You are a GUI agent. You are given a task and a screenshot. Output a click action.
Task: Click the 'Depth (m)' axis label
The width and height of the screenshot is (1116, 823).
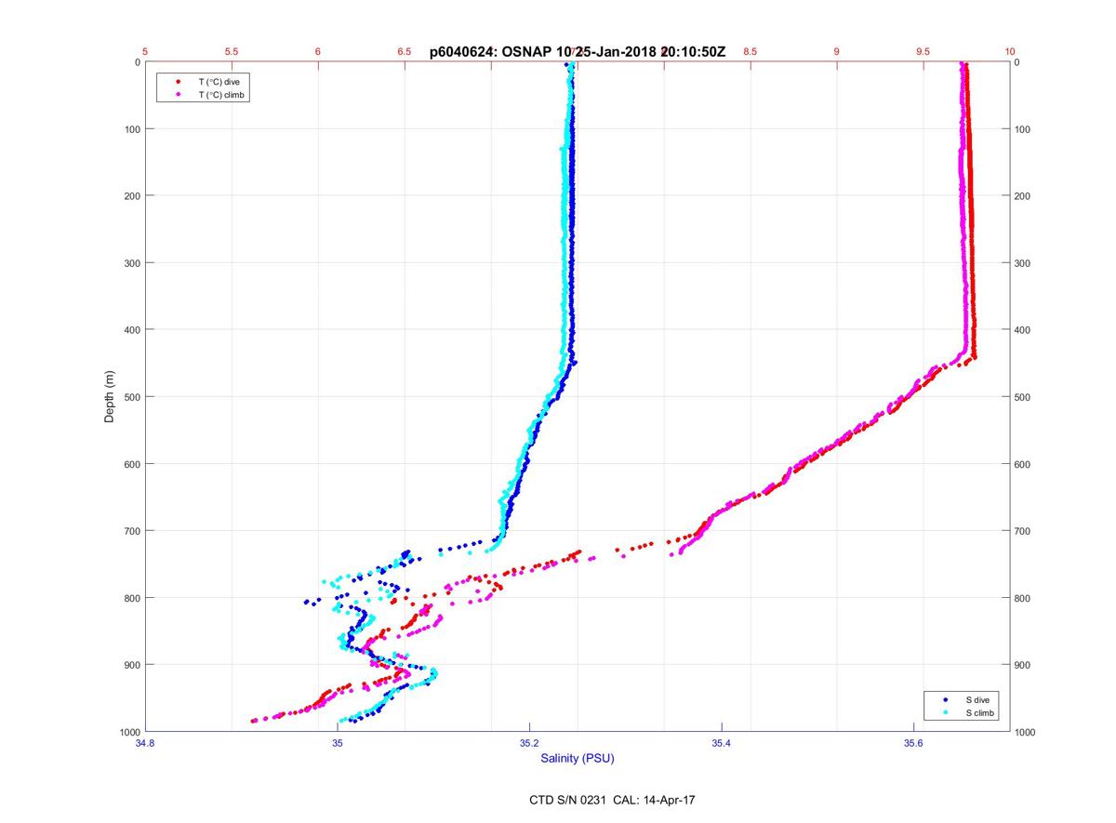[x=110, y=397]
